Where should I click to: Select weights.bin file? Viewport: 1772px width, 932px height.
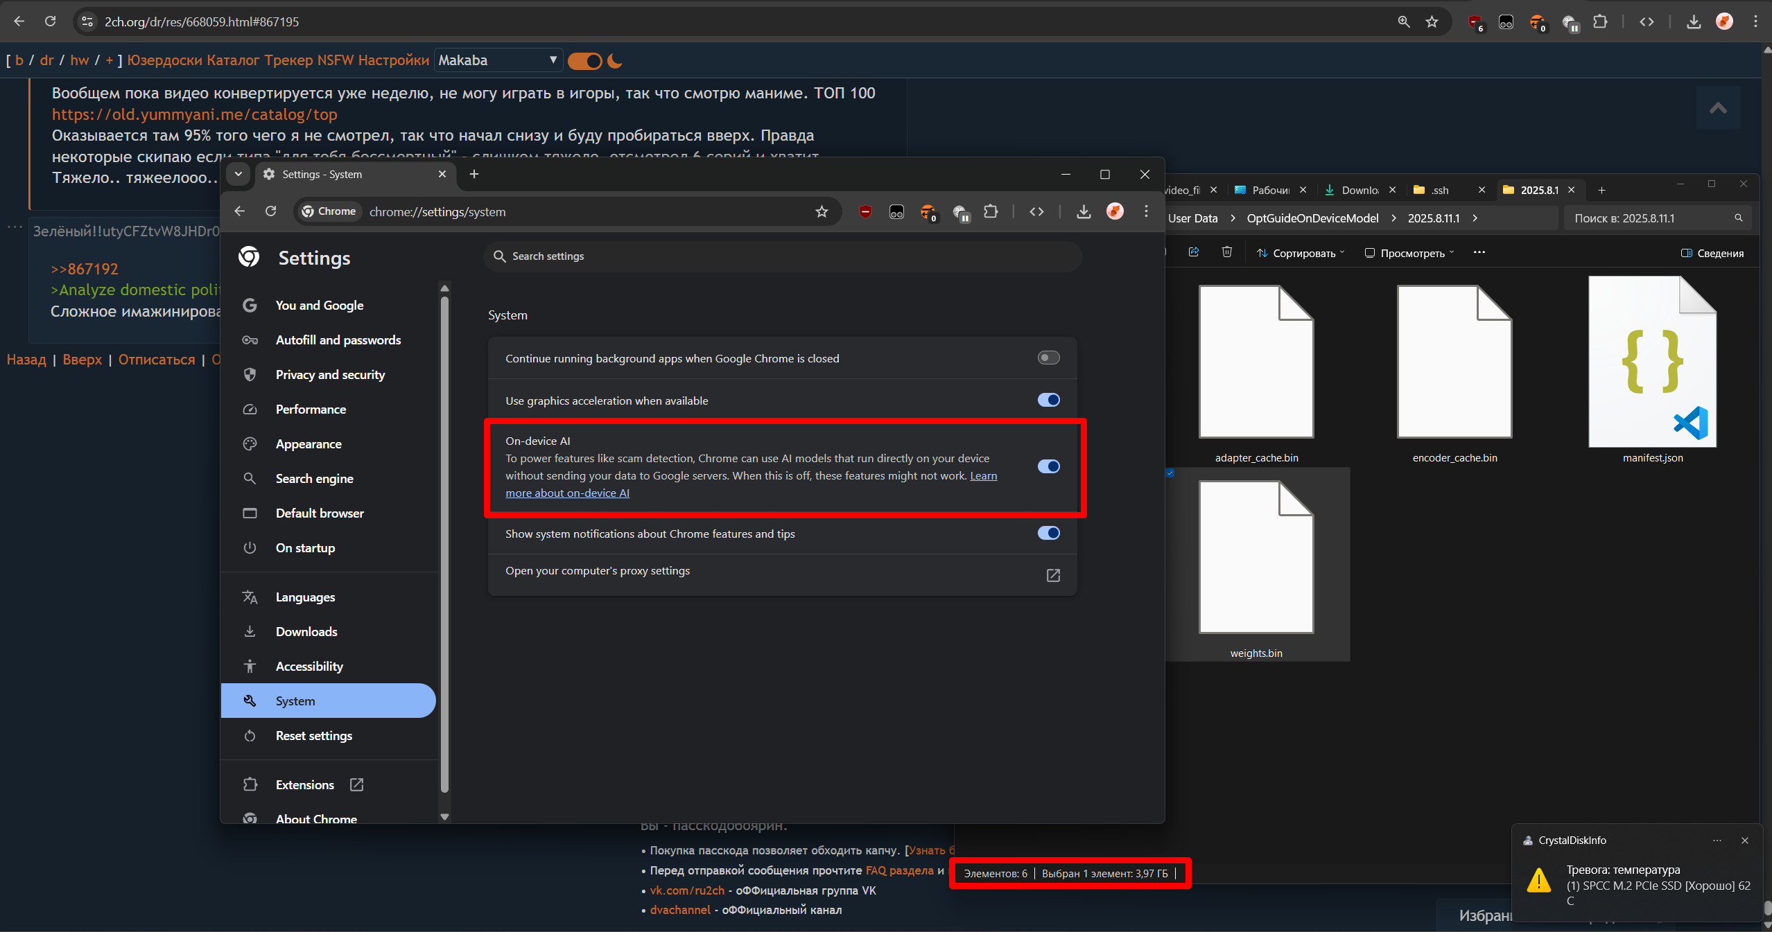[x=1256, y=565]
